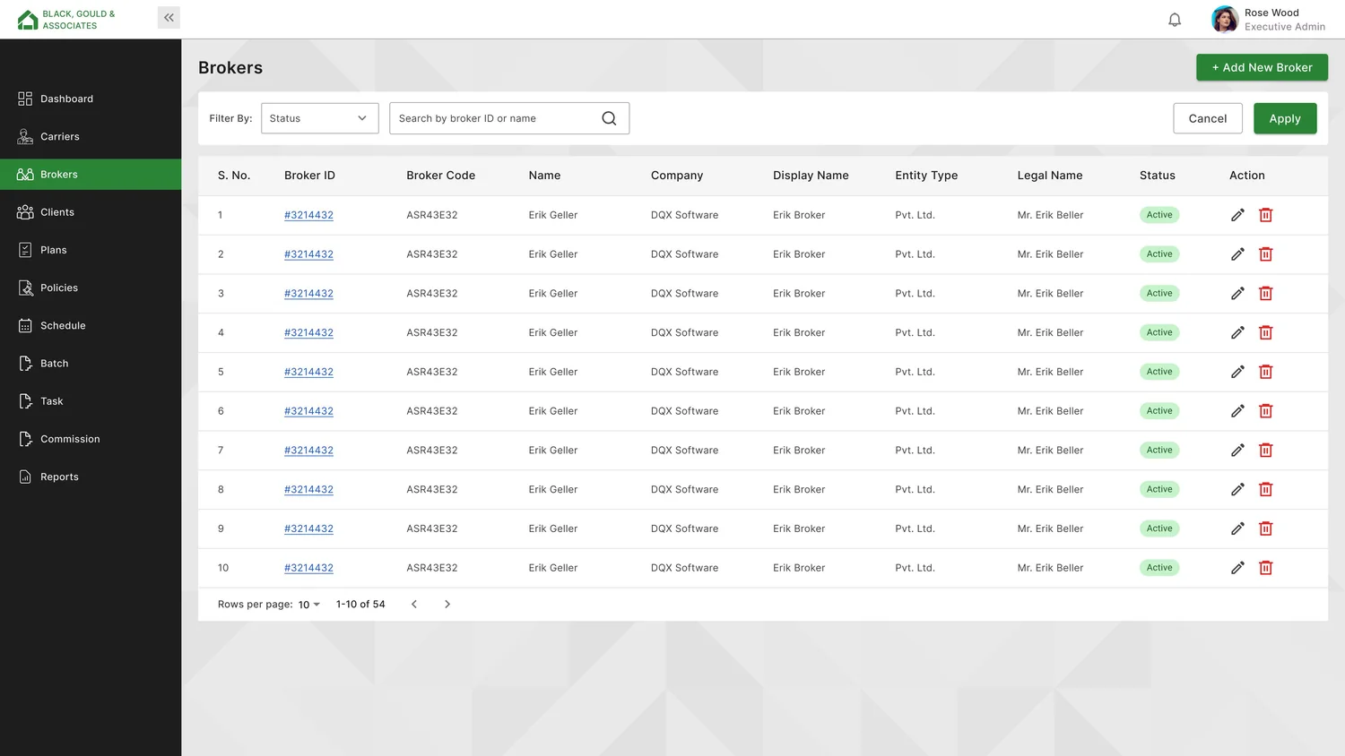Open Carriers in the sidebar

tap(91, 136)
